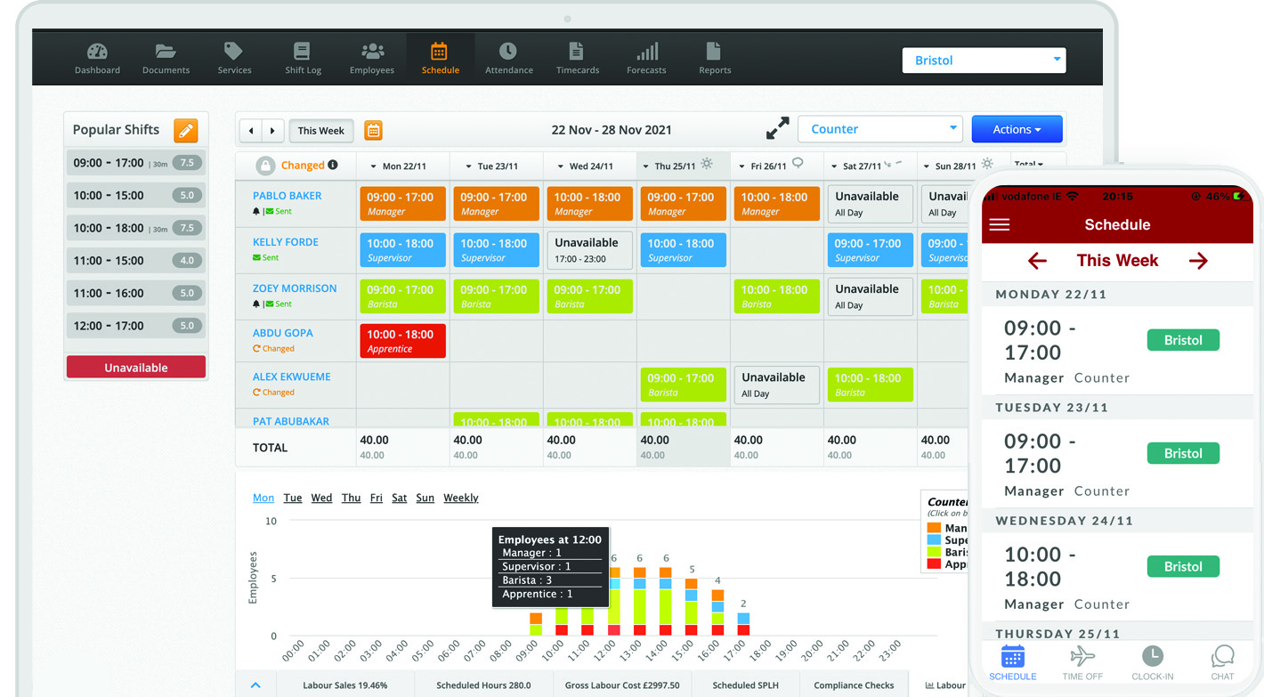Change location using the Bristol dropdown

coord(984,60)
